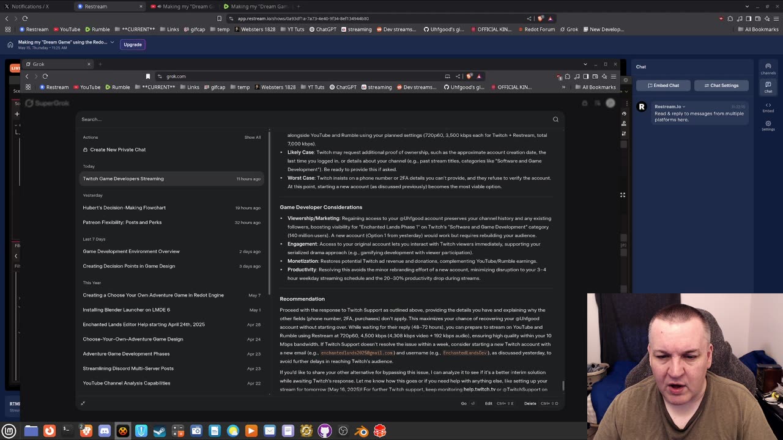The height and width of the screenshot is (440, 783).
Task: Click grok.com address bar
Action: (300, 76)
